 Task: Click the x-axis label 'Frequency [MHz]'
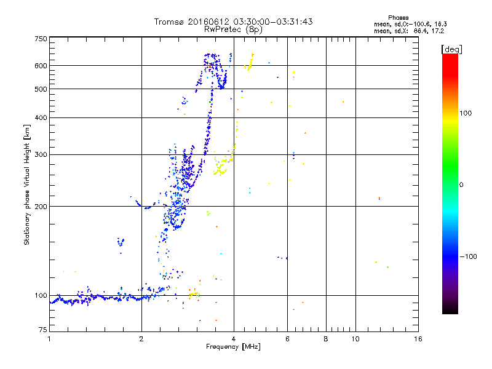coord(233,347)
